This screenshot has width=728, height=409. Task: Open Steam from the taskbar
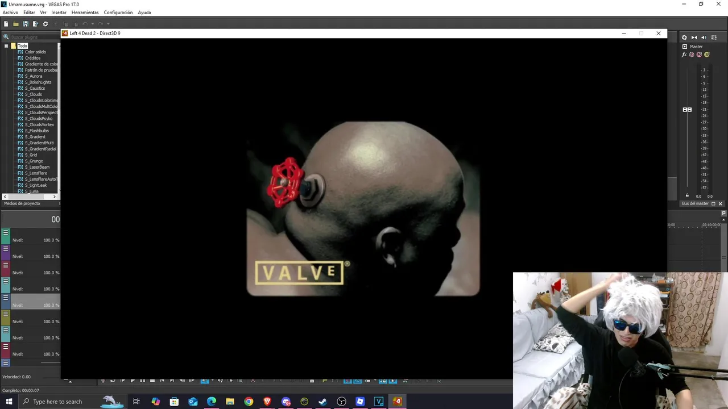point(322,402)
